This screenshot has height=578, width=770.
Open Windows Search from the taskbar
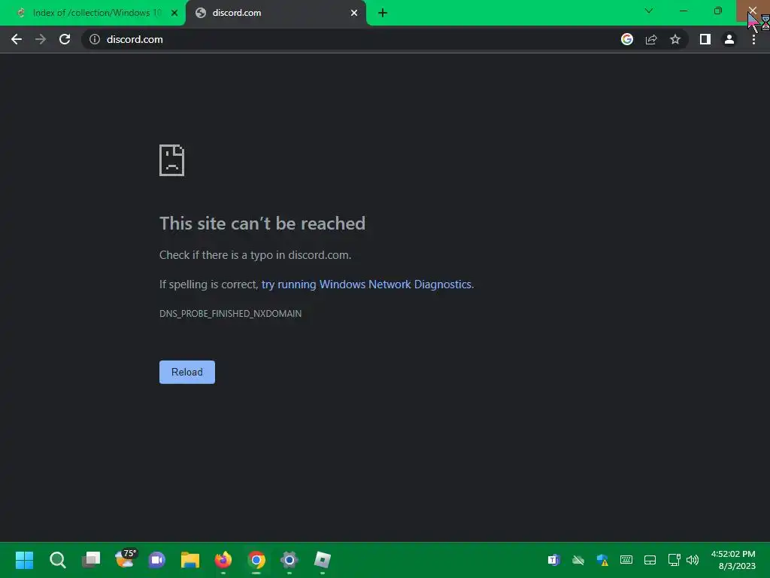[x=58, y=560]
